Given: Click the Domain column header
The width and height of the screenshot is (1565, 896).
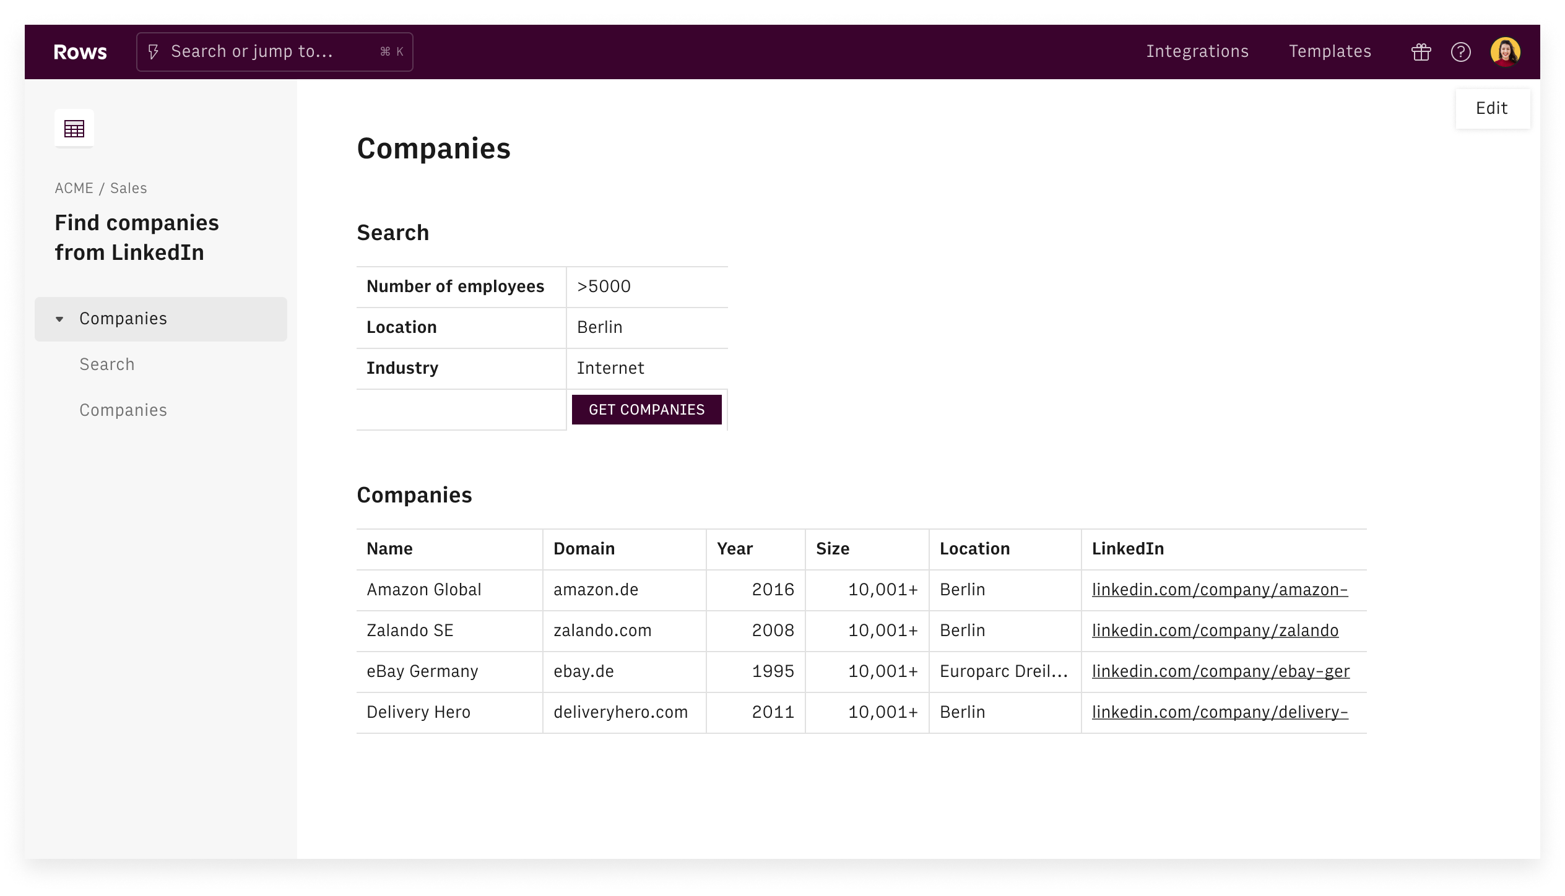Looking at the screenshot, I should [624, 549].
